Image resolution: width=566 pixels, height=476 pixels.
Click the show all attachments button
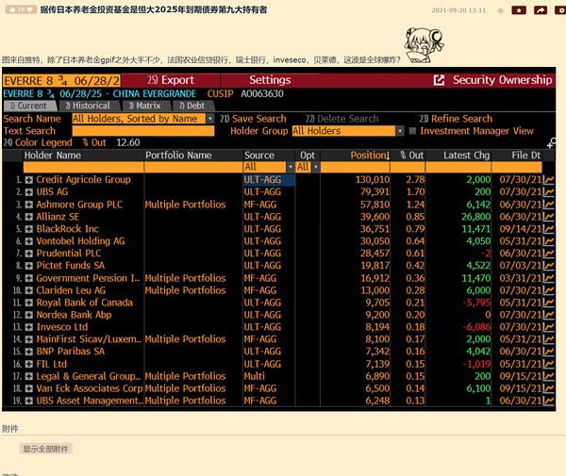(46, 449)
